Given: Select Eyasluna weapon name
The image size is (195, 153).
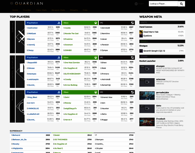Looking at the screenshot, I should pos(148,36).
